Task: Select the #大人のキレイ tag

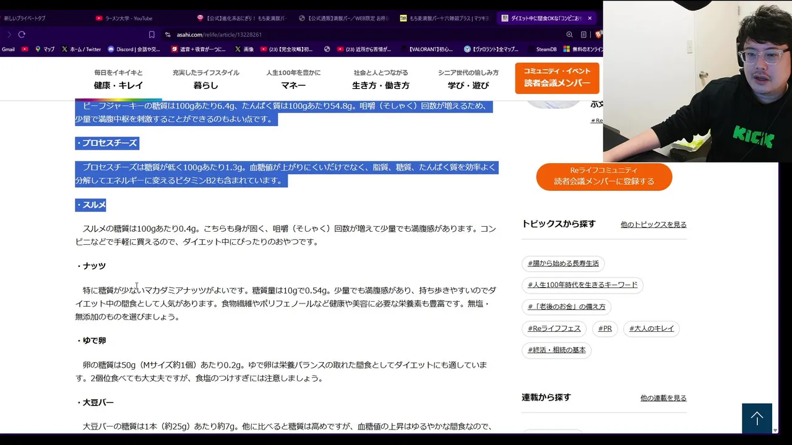Action: pyautogui.click(x=652, y=328)
